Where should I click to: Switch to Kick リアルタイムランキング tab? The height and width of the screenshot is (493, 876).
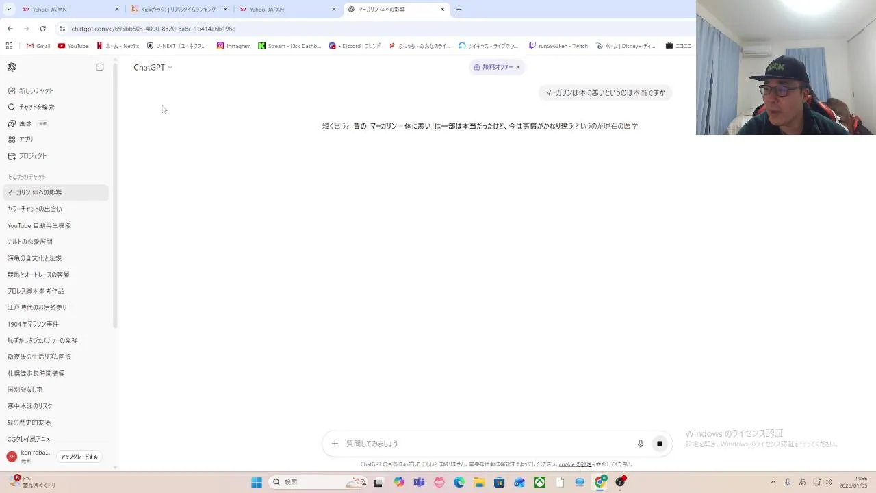point(179,10)
